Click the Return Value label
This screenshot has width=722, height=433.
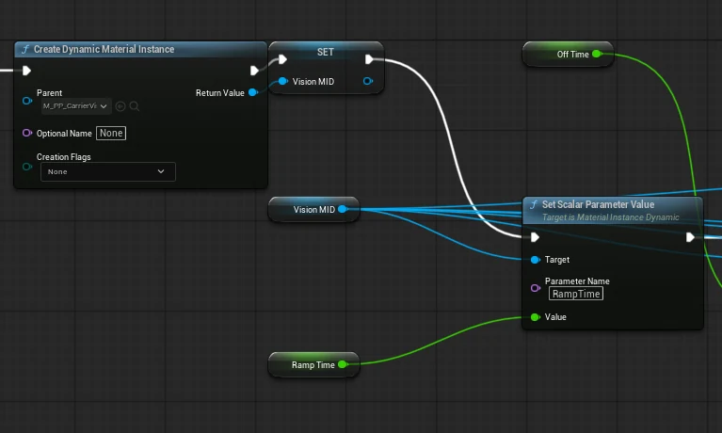[220, 93]
